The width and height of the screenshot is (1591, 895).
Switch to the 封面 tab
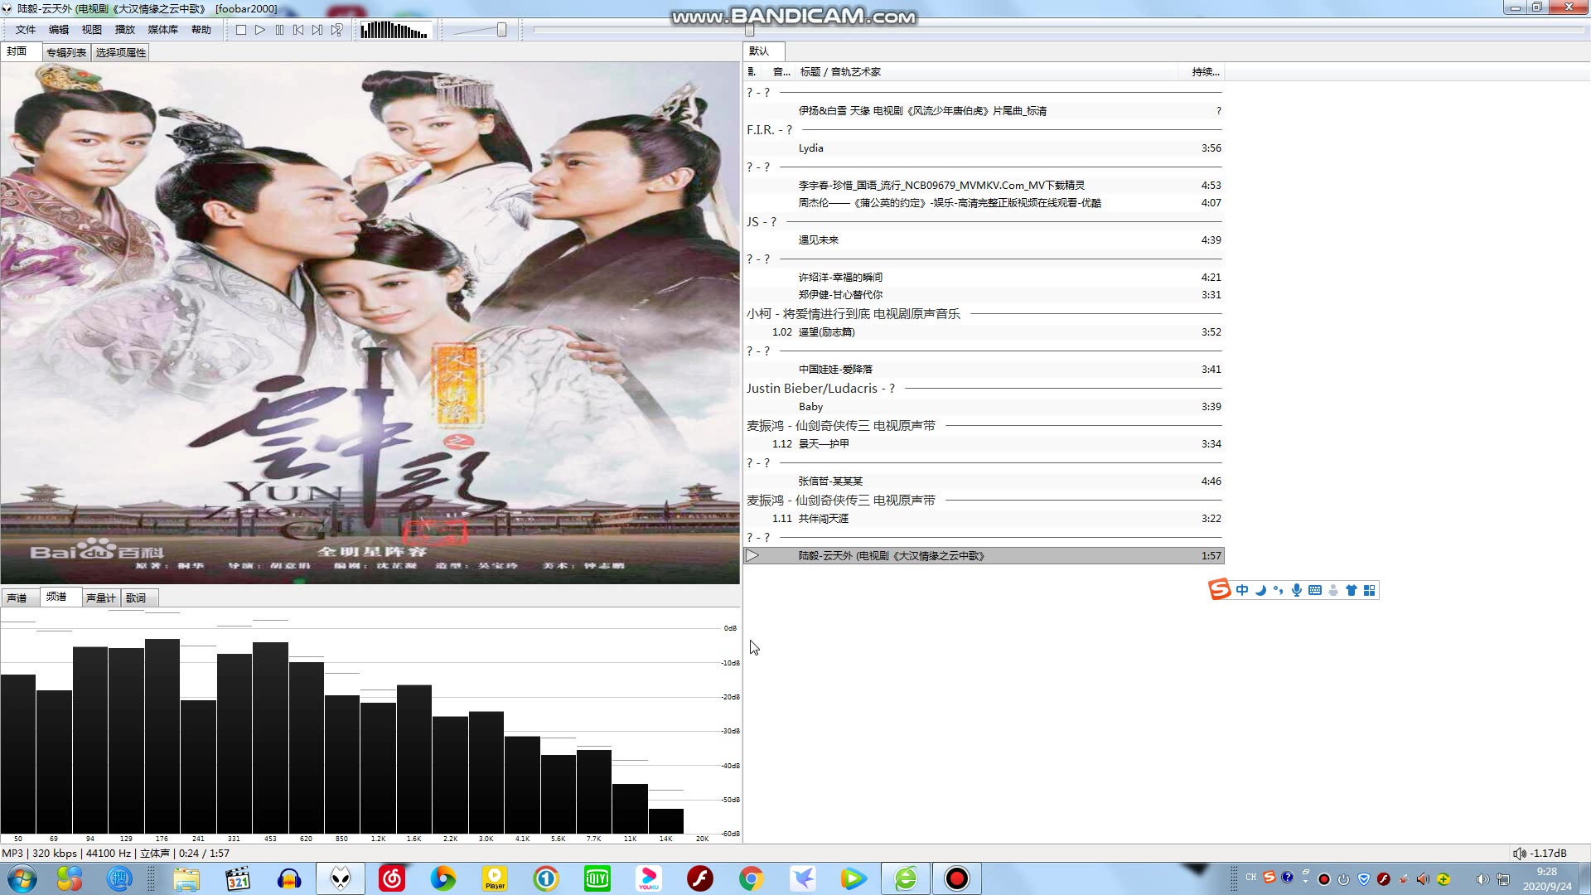[x=21, y=51]
